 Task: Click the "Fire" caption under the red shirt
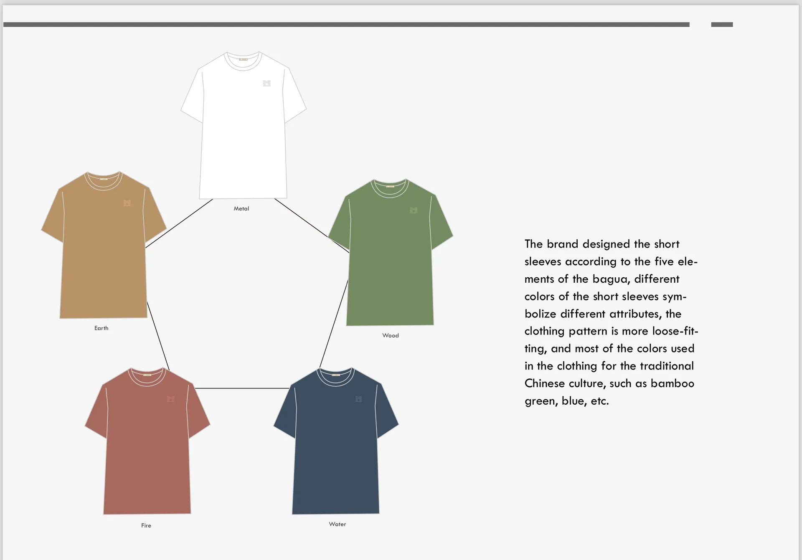[146, 525]
